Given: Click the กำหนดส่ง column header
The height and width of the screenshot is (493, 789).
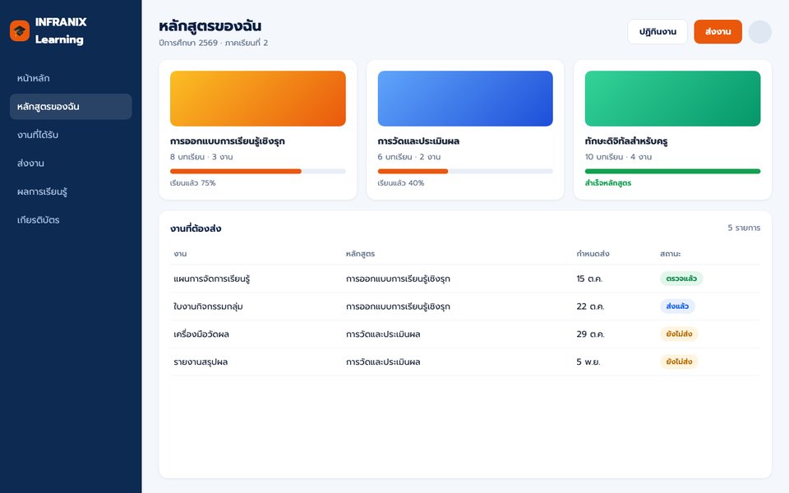Looking at the screenshot, I should point(593,254).
